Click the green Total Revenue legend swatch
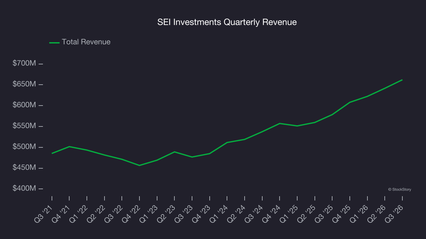 [54, 42]
